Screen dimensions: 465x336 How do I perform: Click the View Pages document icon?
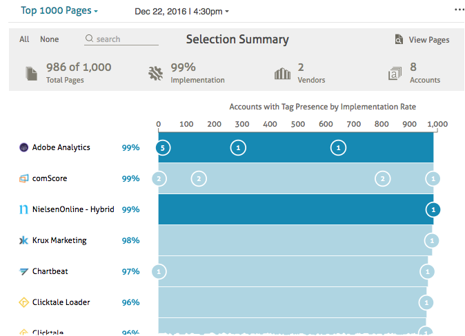click(399, 39)
